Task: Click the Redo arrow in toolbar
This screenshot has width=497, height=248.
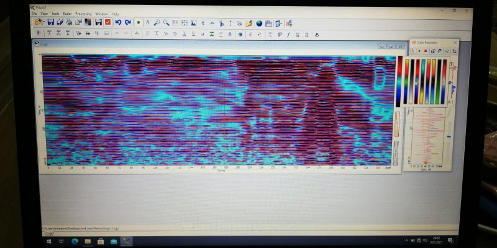Action: pos(127,22)
